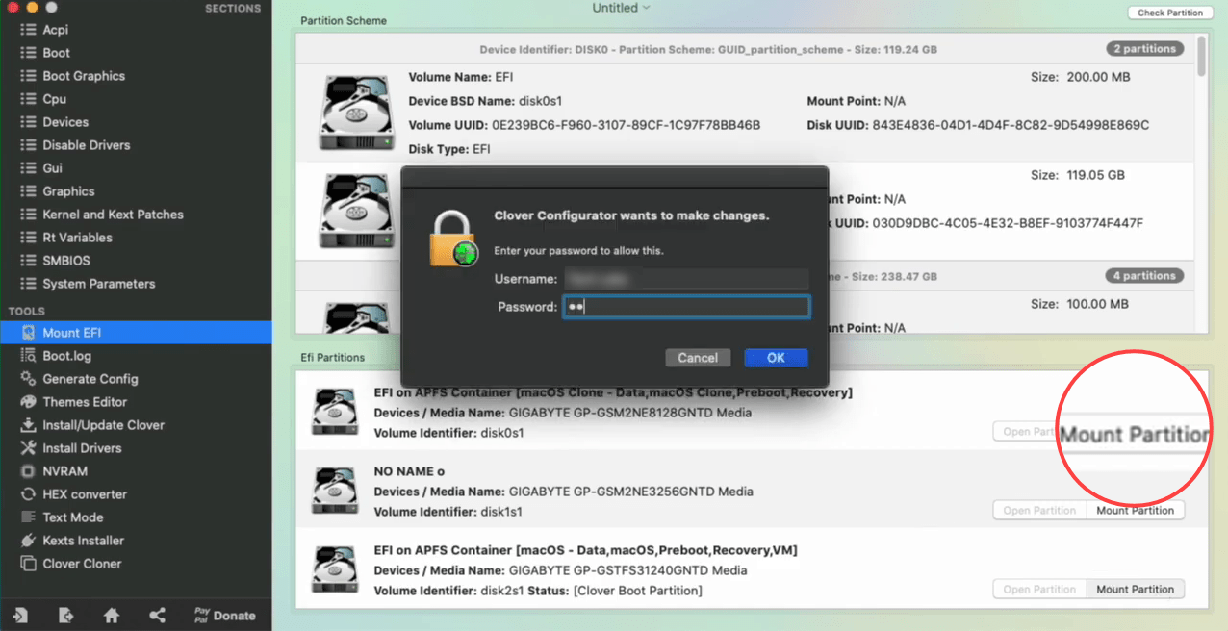This screenshot has width=1228, height=631.
Task: Click Disk UUID value 030D9DBC-4C05-4E32-B8EF-9103774F447F
Action: [x=1006, y=223]
